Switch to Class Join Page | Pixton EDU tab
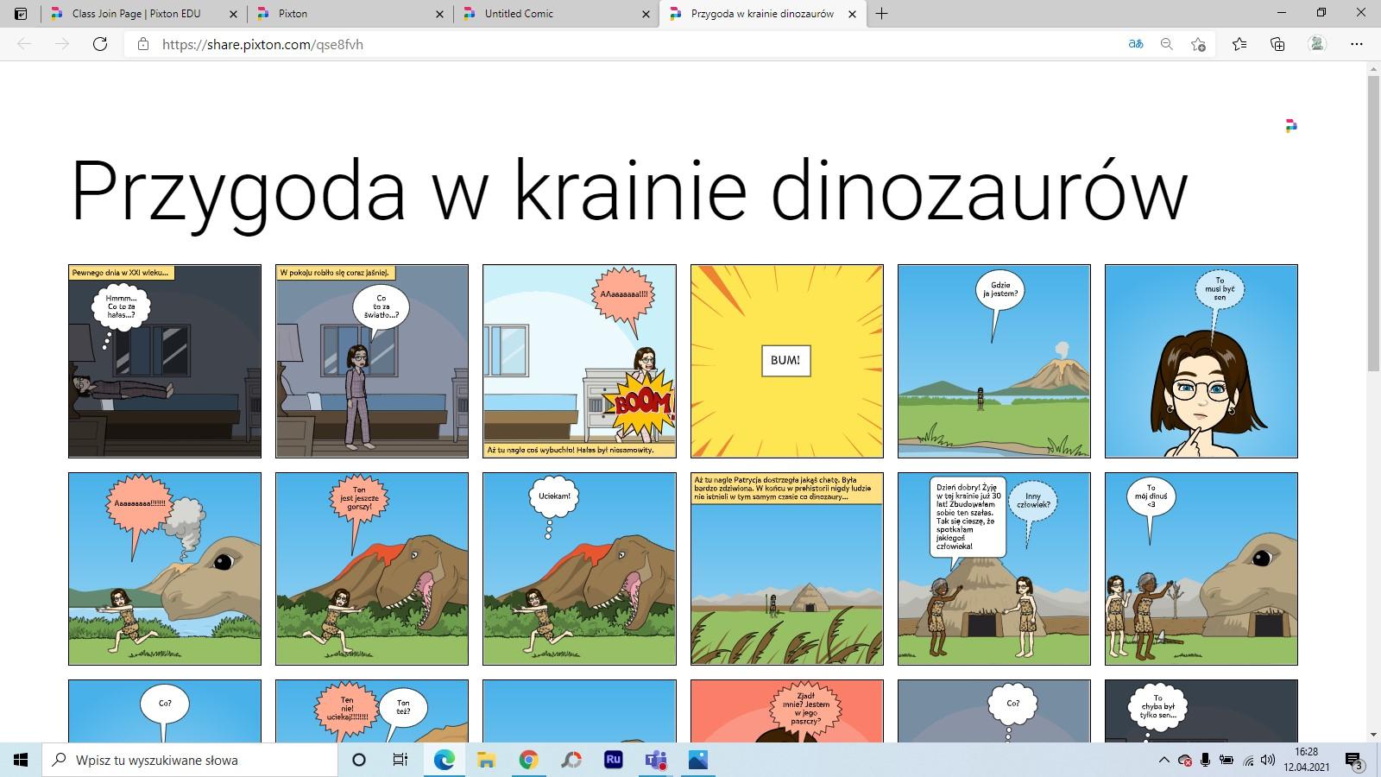This screenshot has width=1381, height=777. pyautogui.click(x=143, y=14)
